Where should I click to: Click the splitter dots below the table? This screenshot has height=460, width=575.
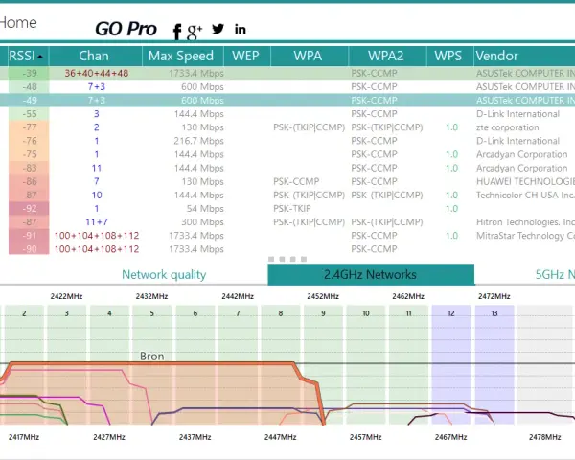coord(287,259)
